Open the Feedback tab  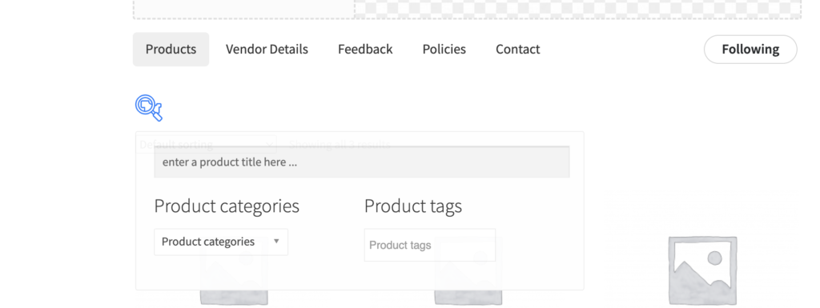click(365, 49)
